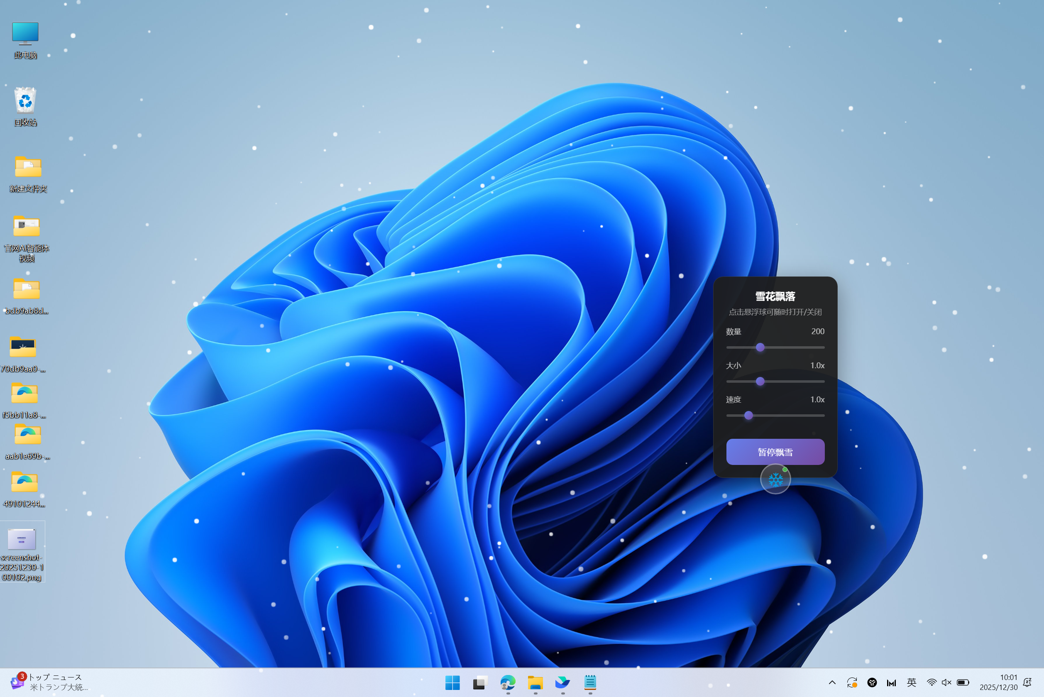Viewport: 1044px width, 697px height.
Task: Launch Microsoft Edge from the taskbar
Action: [x=508, y=682]
